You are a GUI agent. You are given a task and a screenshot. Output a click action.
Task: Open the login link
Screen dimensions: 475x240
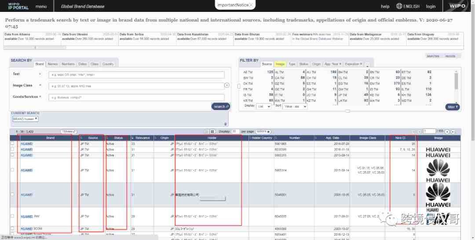tap(431, 6)
